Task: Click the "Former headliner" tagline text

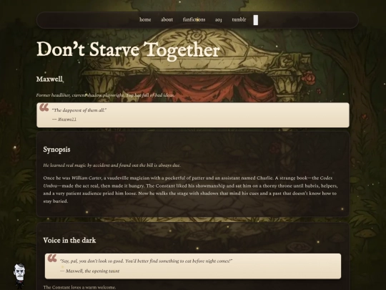Action: coord(105,95)
